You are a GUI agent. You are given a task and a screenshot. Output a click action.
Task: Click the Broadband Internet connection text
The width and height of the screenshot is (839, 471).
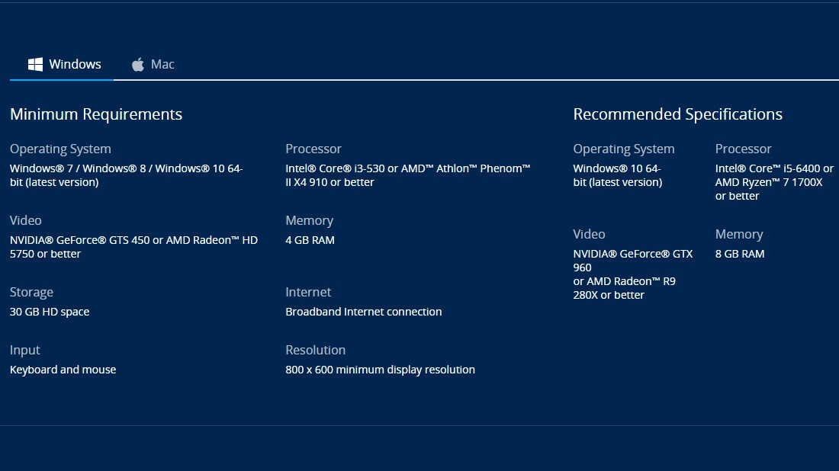[x=363, y=312]
